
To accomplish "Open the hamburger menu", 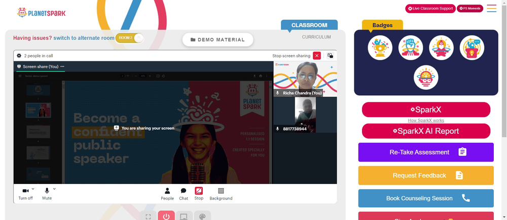I will pyautogui.click(x=491, y=9).
